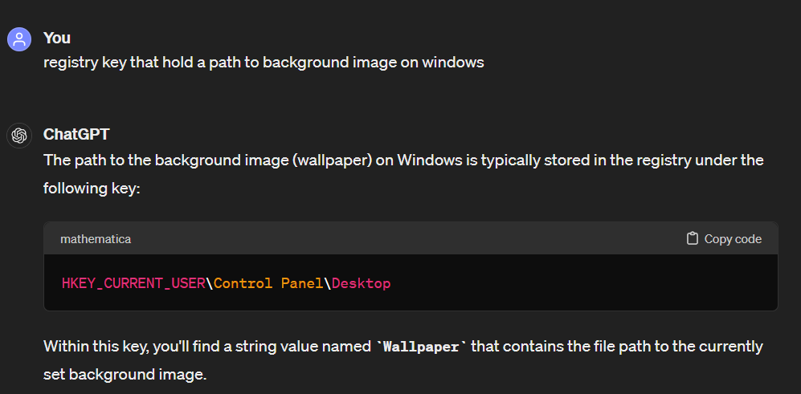
Task: Click the pink "Desktop" code text
Action: [x=361, y=283]
